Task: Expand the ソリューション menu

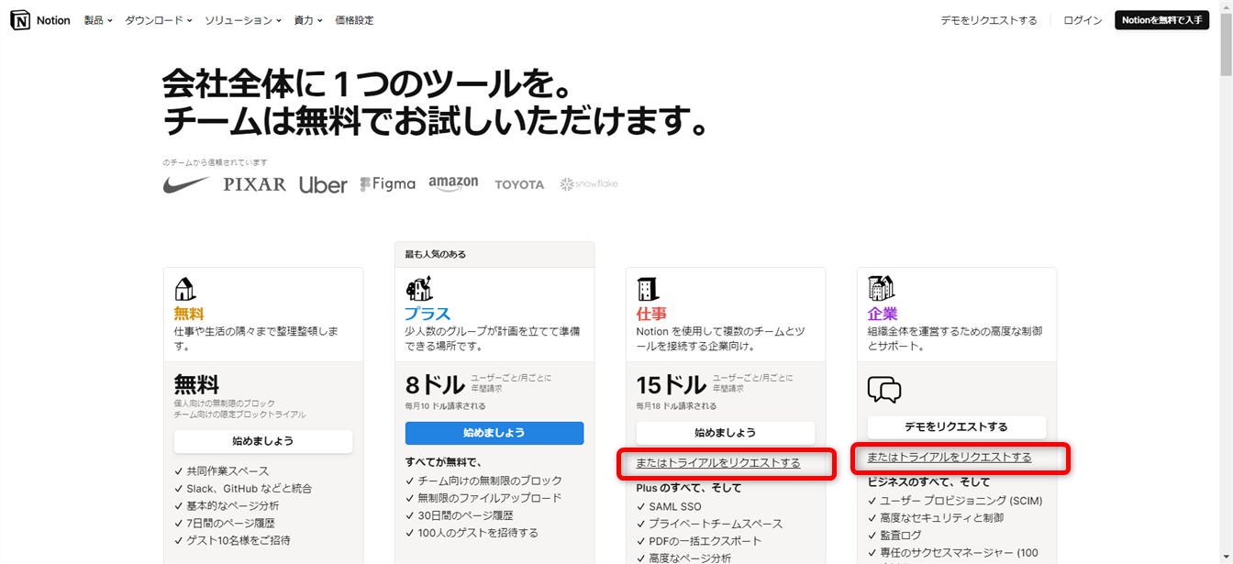Action: pos(242,20)
